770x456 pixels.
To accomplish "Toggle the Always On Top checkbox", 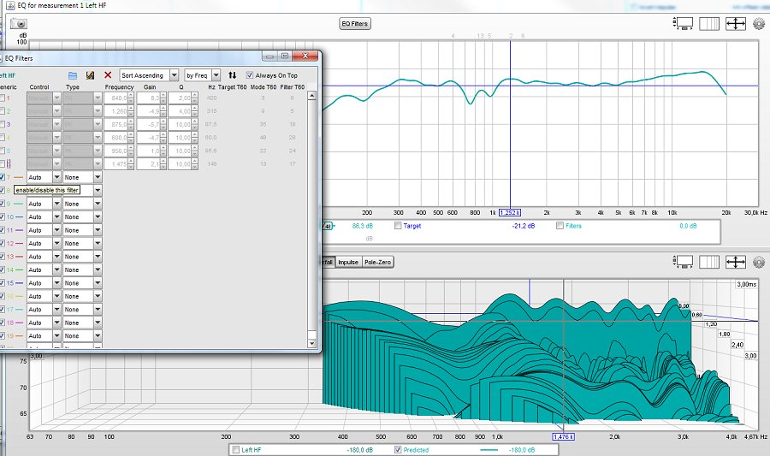I will point(250,75).
